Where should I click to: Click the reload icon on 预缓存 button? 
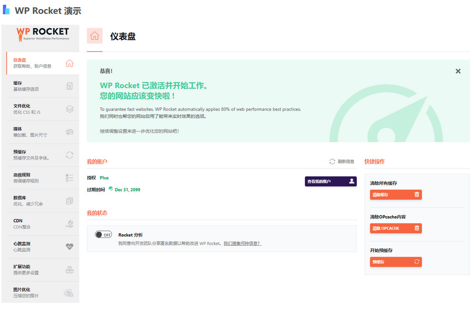pyautogui.click(x=417, y=262)
